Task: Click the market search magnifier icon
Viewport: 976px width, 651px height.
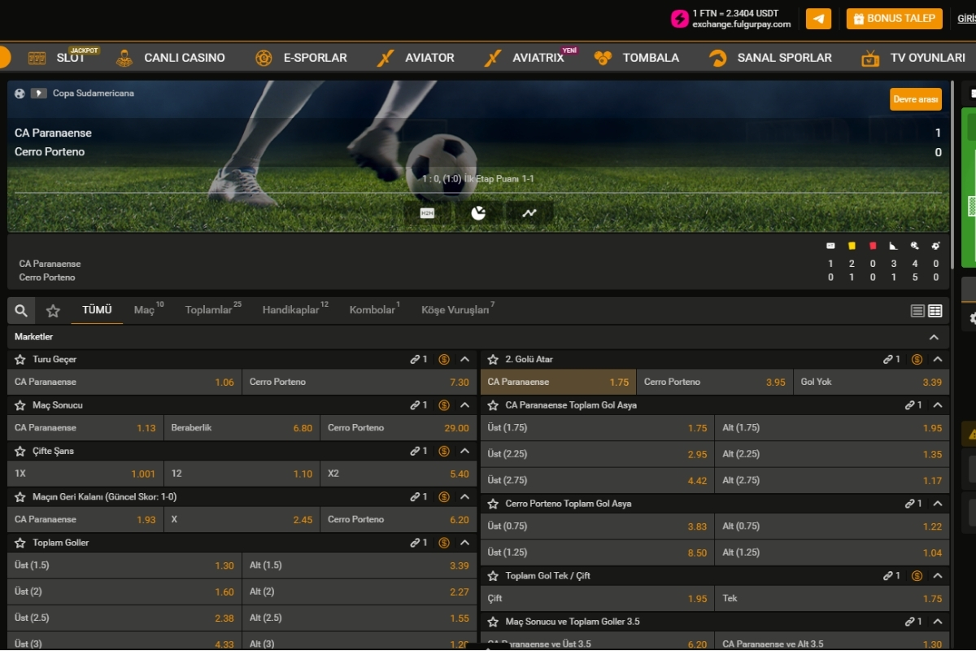Action: point(20,310)
